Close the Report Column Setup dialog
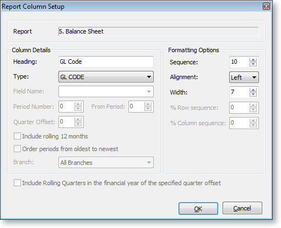This screenshot has height=228, width=281. tap(266, 7)
